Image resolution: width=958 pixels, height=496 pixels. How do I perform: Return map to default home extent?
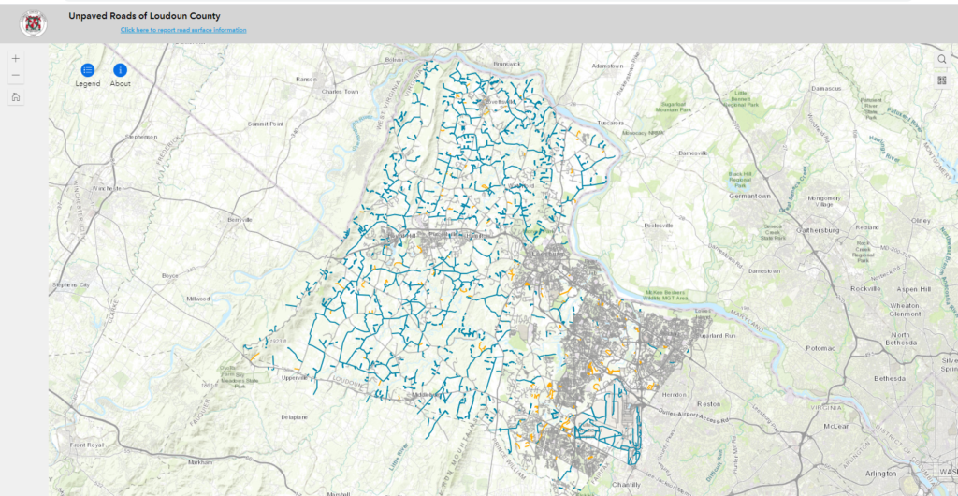coord(16,96)
